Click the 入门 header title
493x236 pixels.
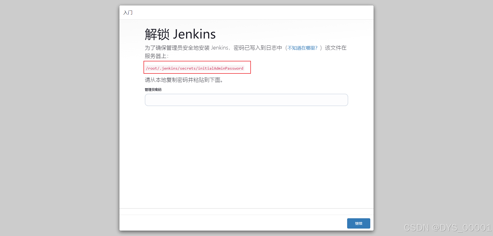tap(128, 13)
